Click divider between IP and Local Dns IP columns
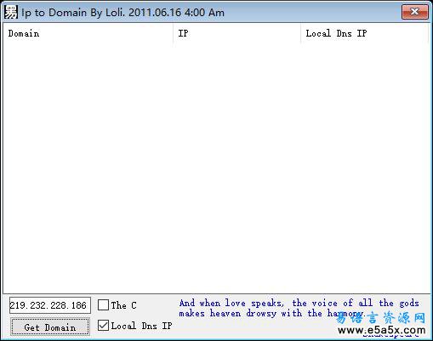Screen dimensions: 433x341 (300, 33)
